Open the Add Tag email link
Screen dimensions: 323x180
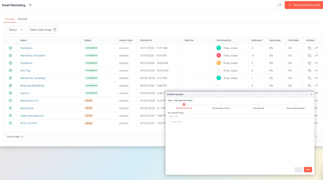coord(25,71)
